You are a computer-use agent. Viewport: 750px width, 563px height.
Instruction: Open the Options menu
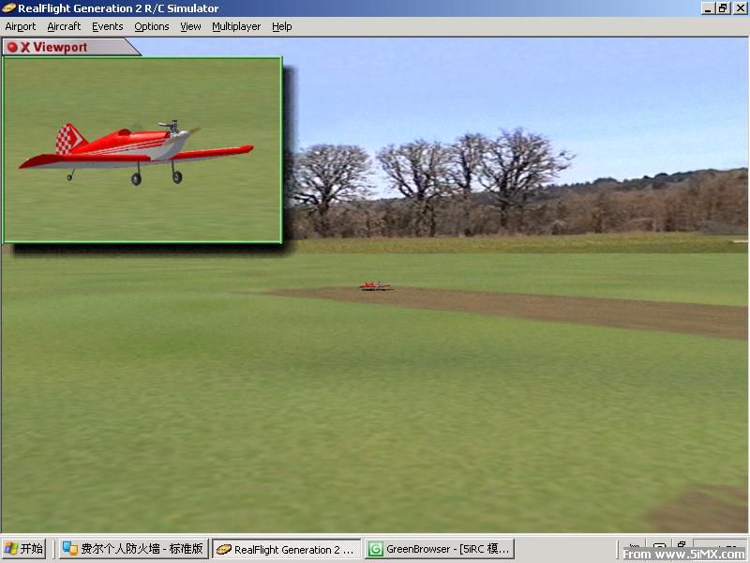coord(151,26)
